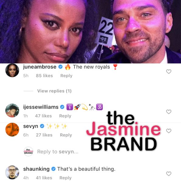Like the ijessewilliams comment with heart icon
The image size is (181, 181).
pos(169,112)
